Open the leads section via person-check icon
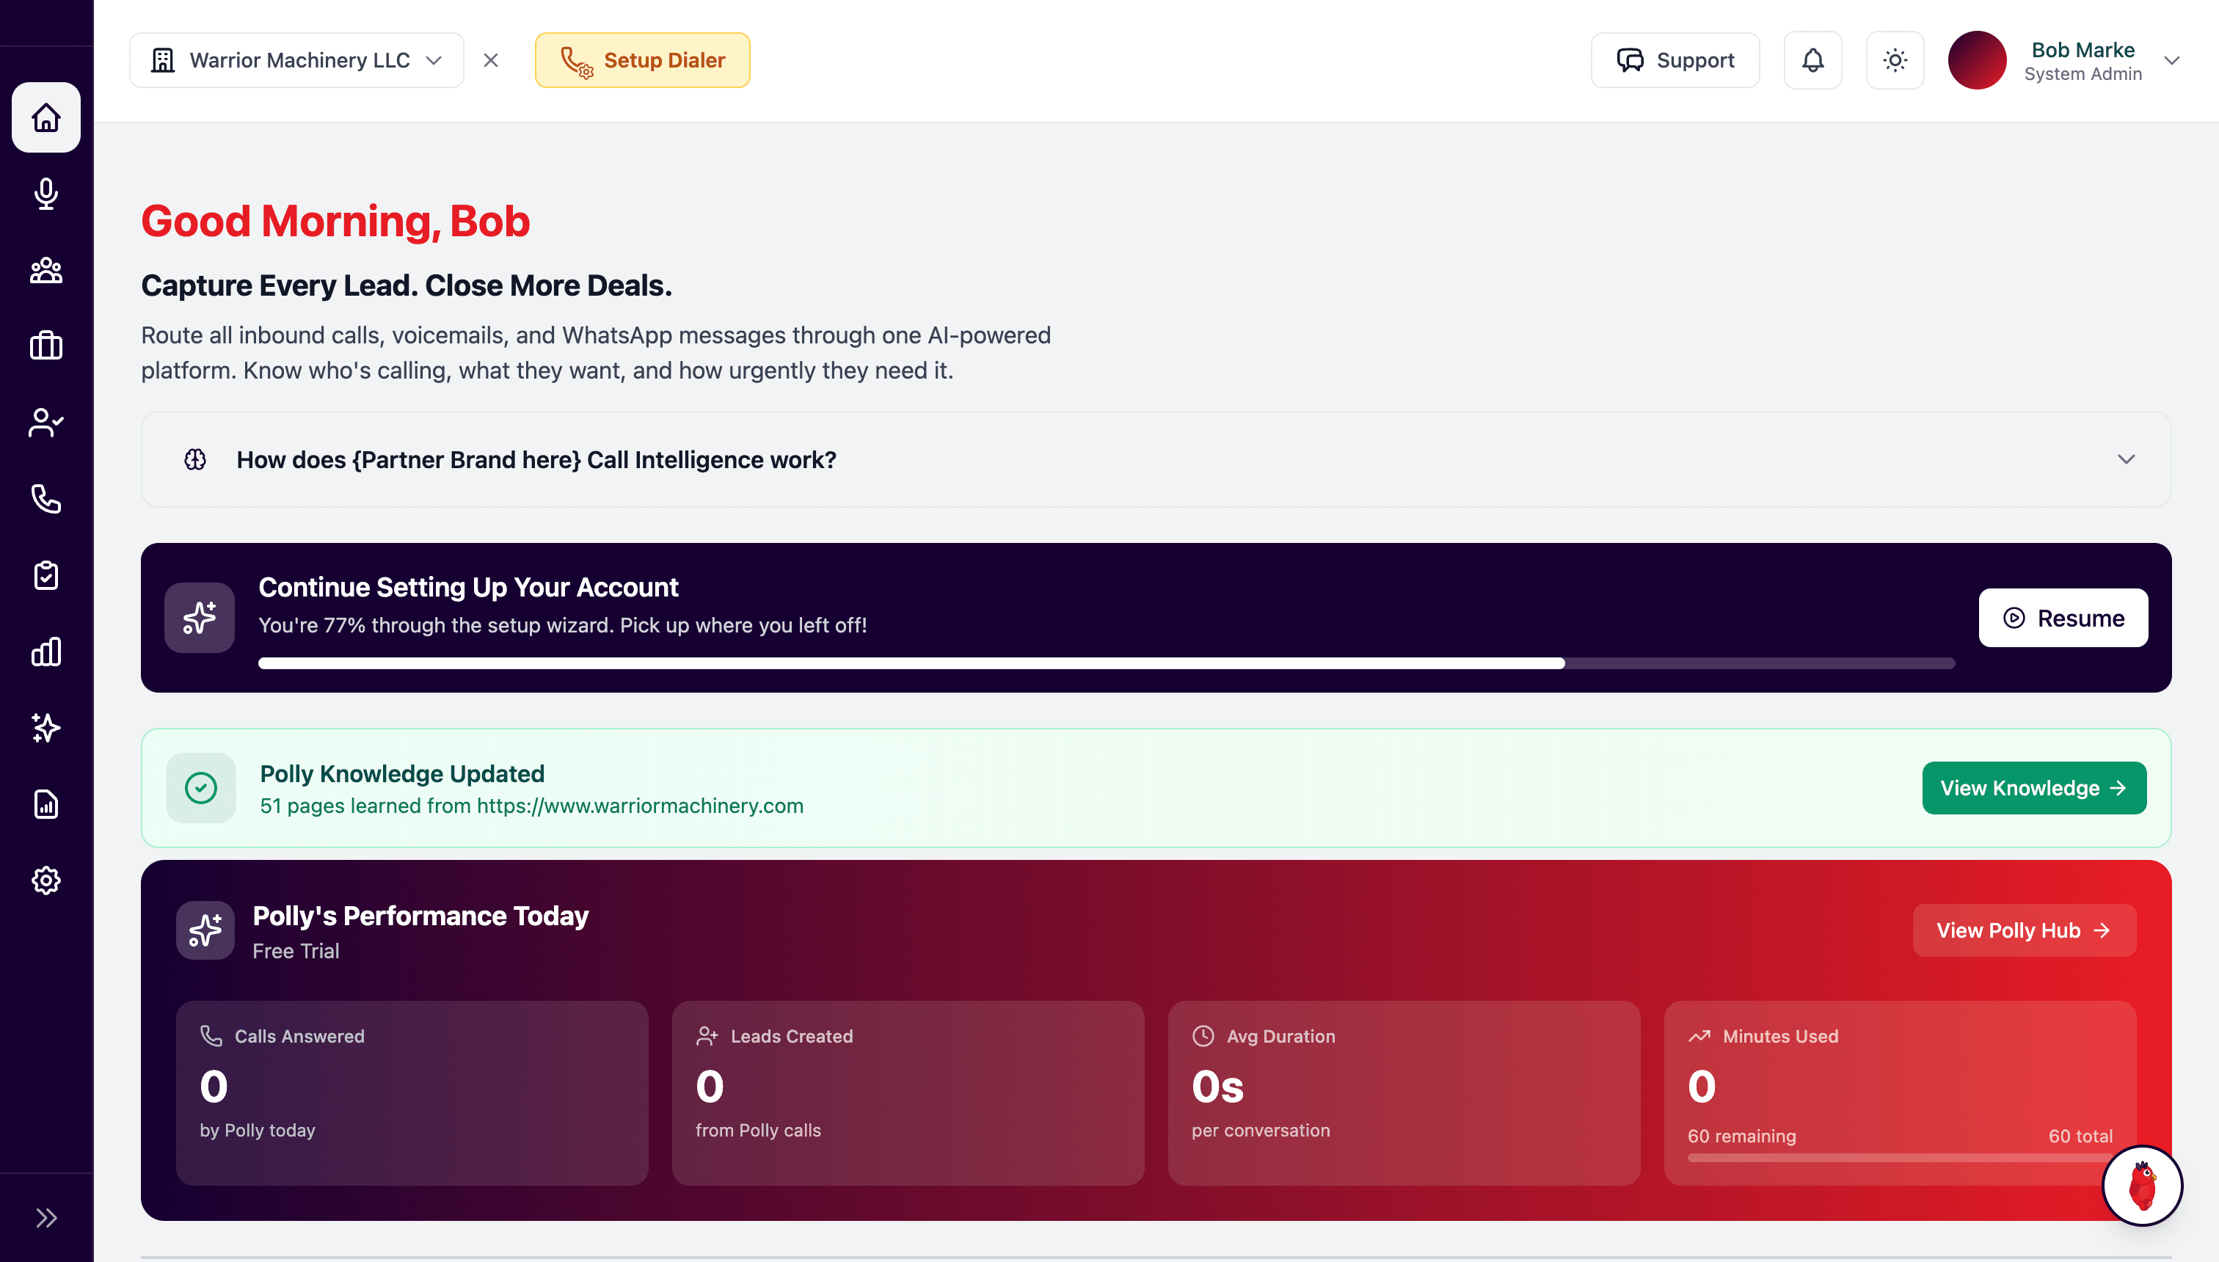The image size is (2219, 1262). (46, 422)
